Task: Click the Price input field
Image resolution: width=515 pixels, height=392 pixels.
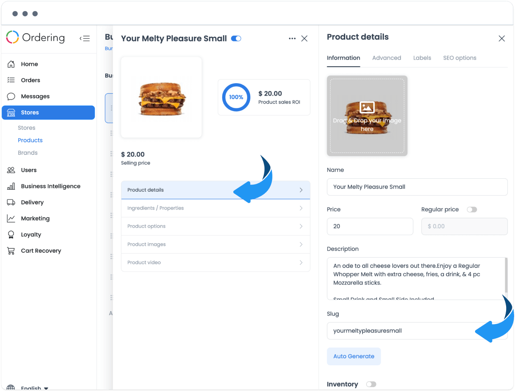Action: 370,226
